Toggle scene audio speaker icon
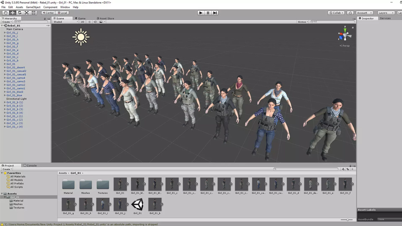Screen dimensions: 402x226 (x=95, y=22)
